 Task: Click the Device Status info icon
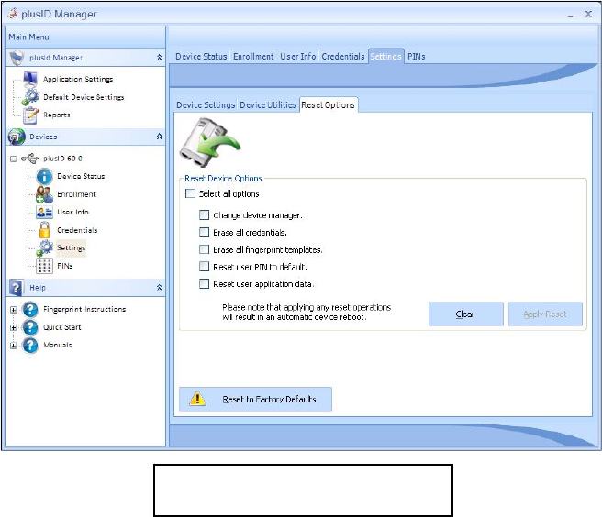45,176
